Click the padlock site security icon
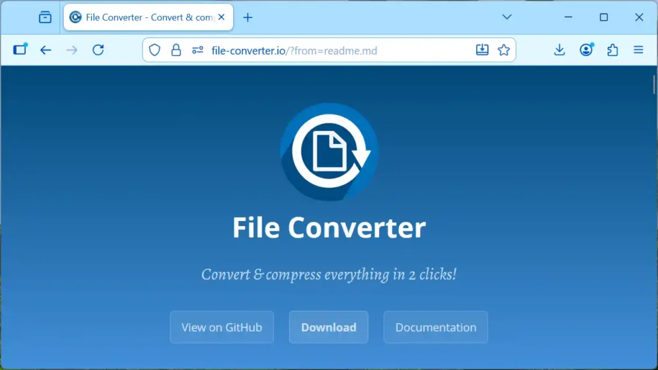Viewport: 658px width, 370px height. pyautogui.click(x=176, y=49)
